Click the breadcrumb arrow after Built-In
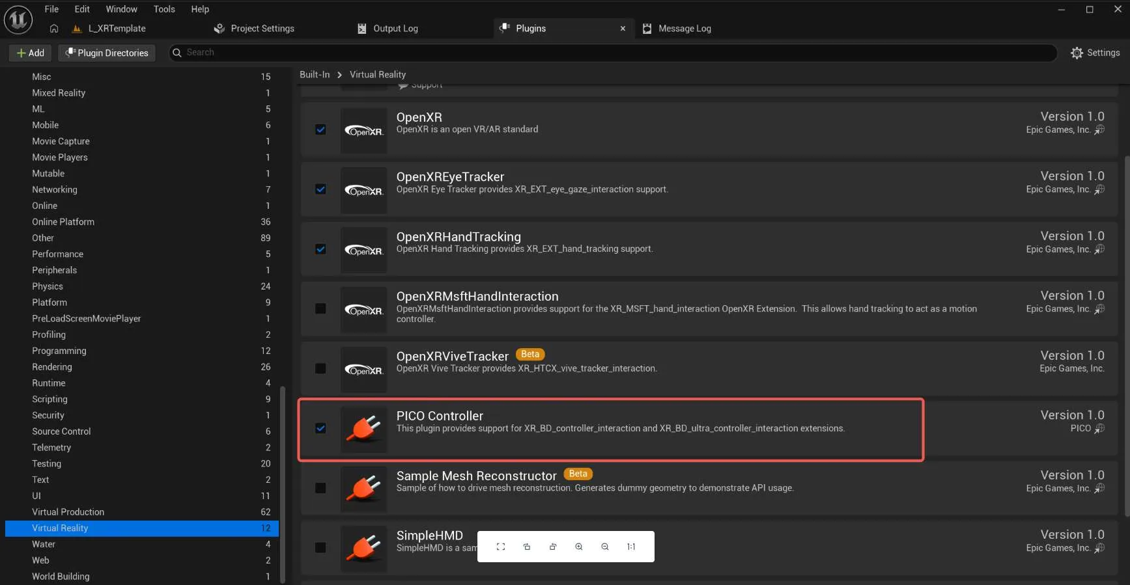 point(339,75)
